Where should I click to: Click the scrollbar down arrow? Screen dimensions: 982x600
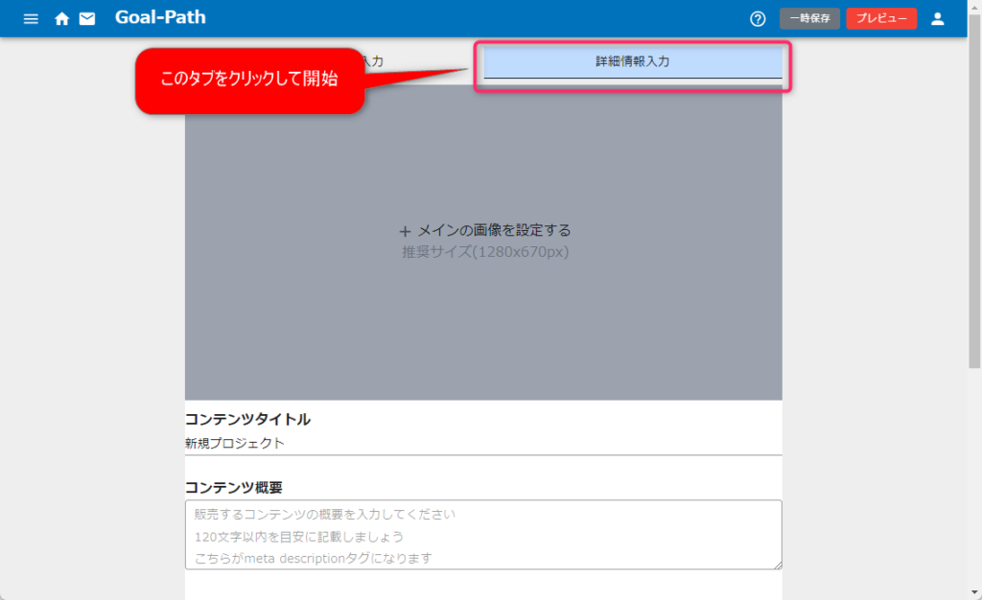(974, 592)
